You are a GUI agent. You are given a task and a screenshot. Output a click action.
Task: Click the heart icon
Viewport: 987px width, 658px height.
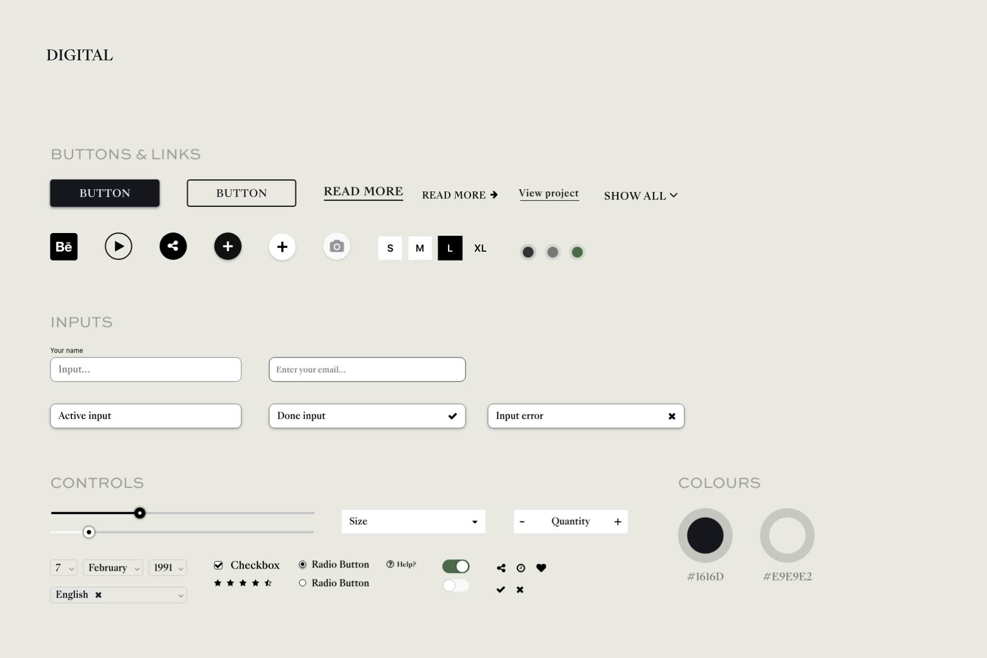541,568
